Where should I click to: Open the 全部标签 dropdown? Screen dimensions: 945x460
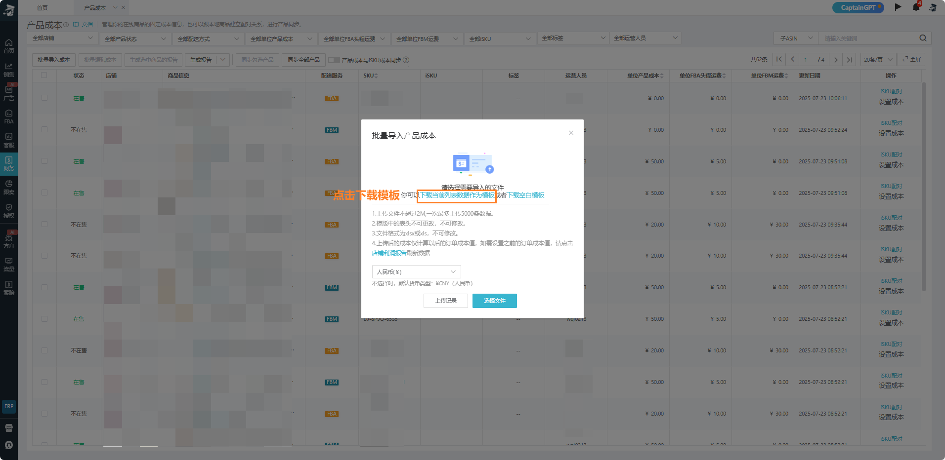click(573, 38)
